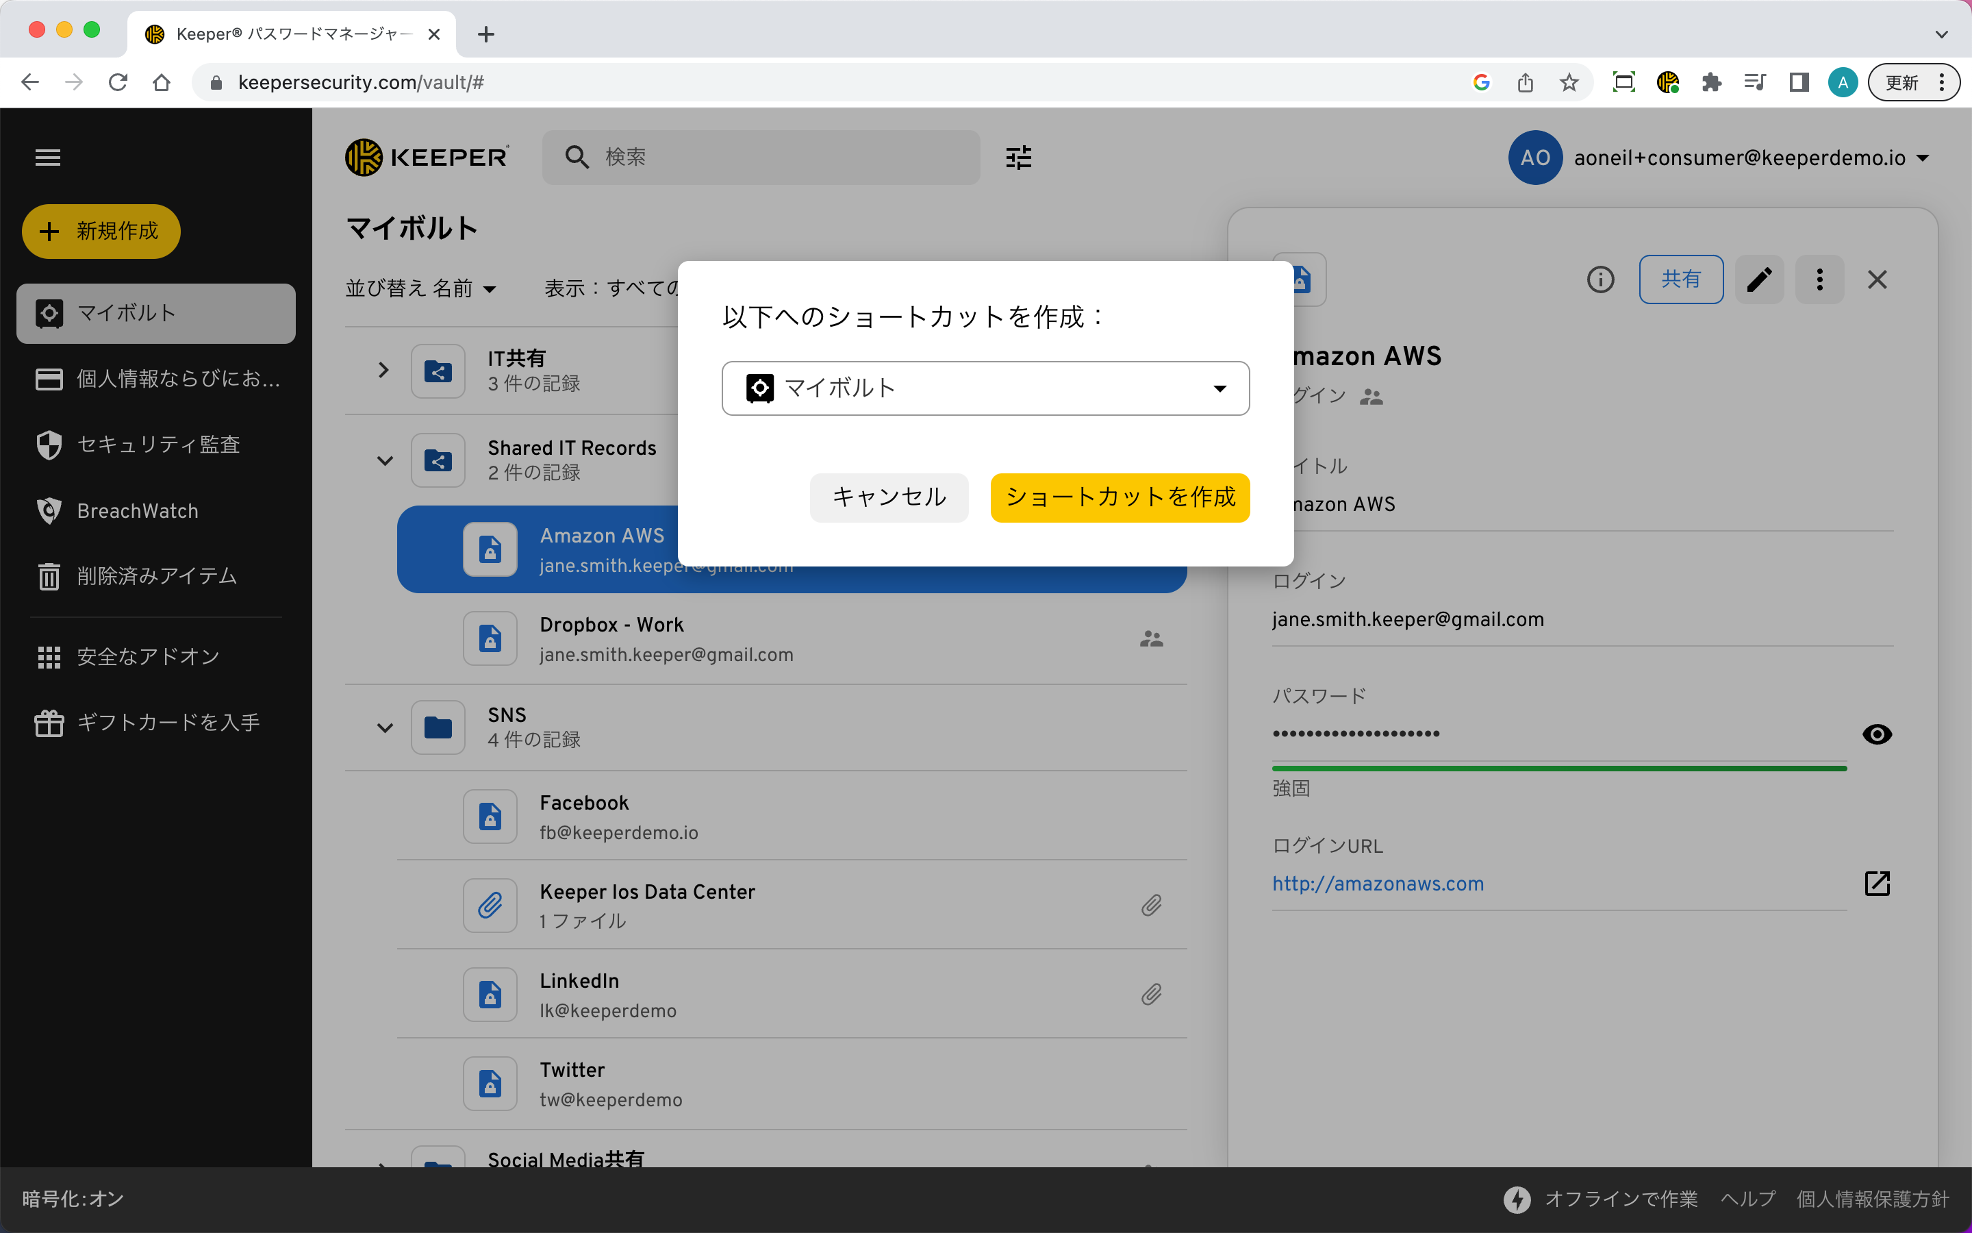Open the record info icon
The image size is (1972, 1233).
click(1600, 279)
